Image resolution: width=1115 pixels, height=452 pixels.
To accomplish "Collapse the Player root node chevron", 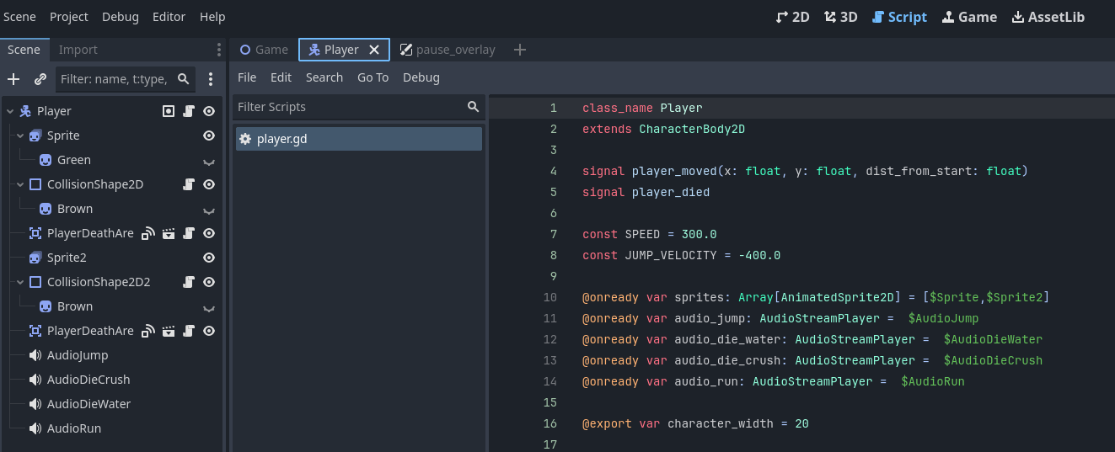I will 10,111.
